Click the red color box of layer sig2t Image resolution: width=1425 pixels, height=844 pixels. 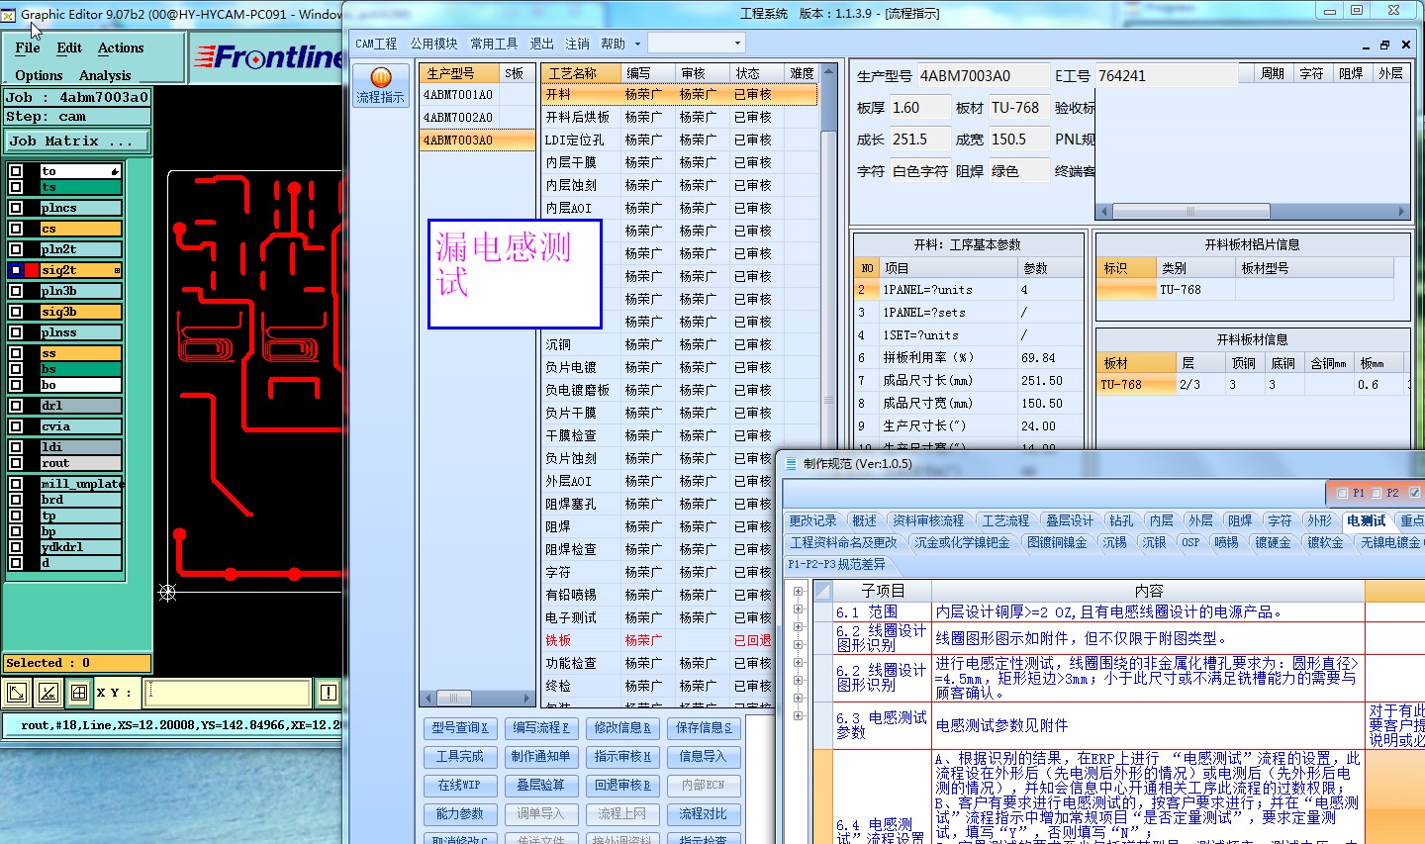click(32, 270)
